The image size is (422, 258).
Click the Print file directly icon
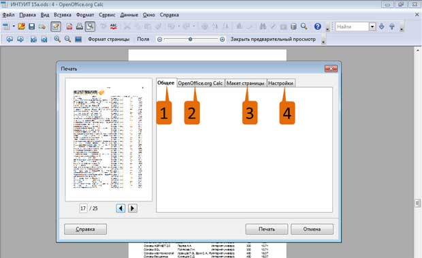coord(80,27)
